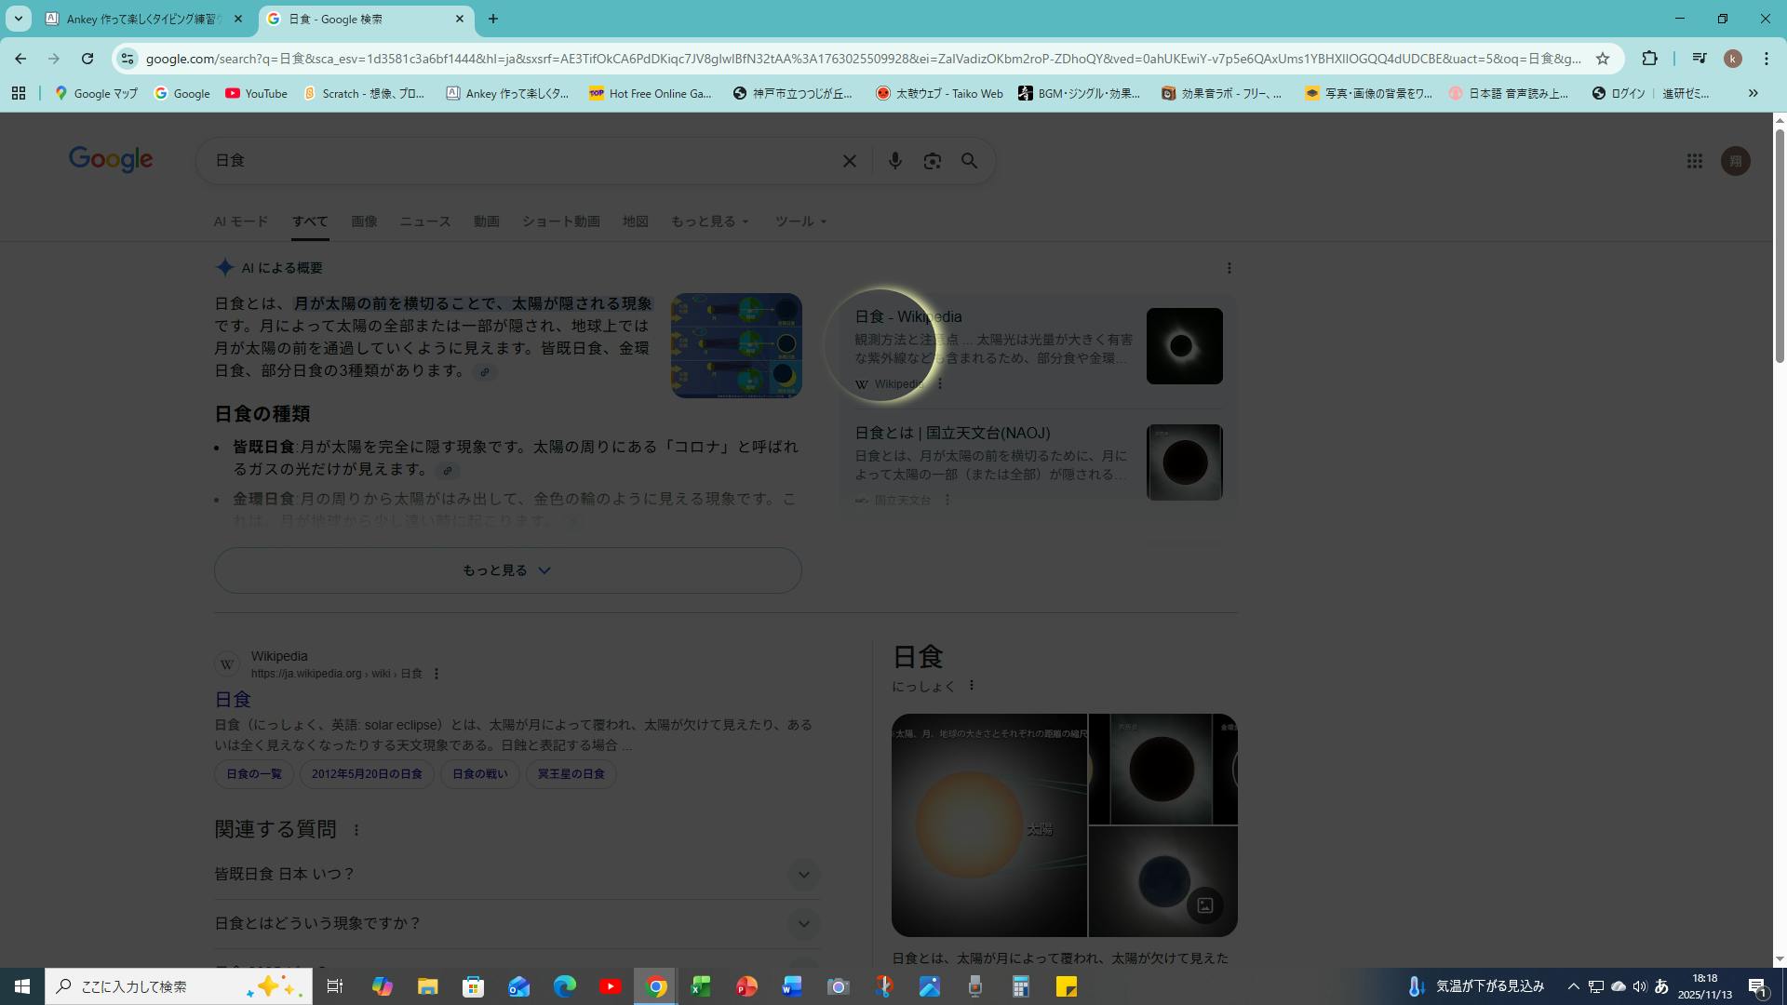Viewport: 1787px width, 1005px height.
Task: Open the 日食 Wikipedia result link
Action: (233, 699)
